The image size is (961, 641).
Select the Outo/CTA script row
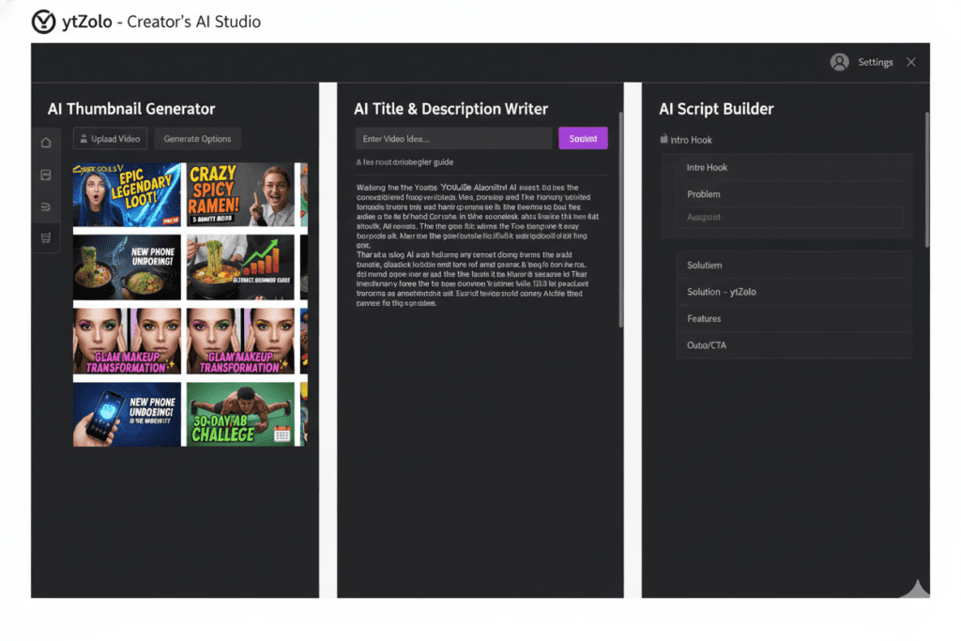tap(794, 345)
